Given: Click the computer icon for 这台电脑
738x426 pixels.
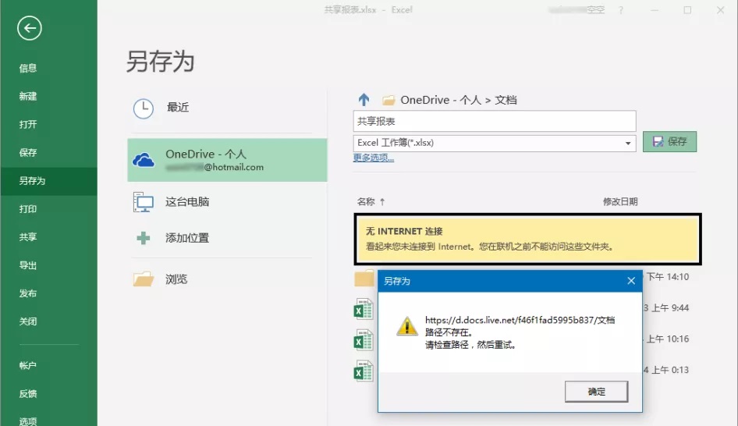Looking at the screenshot, I should pyautogui.click(x=143, y=202).
